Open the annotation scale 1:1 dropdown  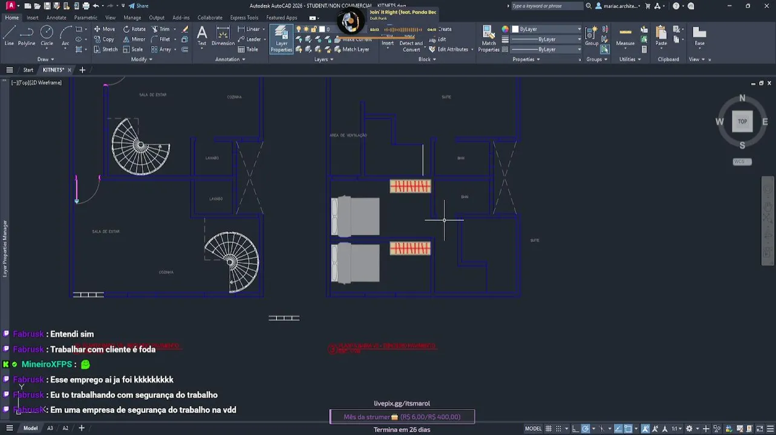point(677,428)
